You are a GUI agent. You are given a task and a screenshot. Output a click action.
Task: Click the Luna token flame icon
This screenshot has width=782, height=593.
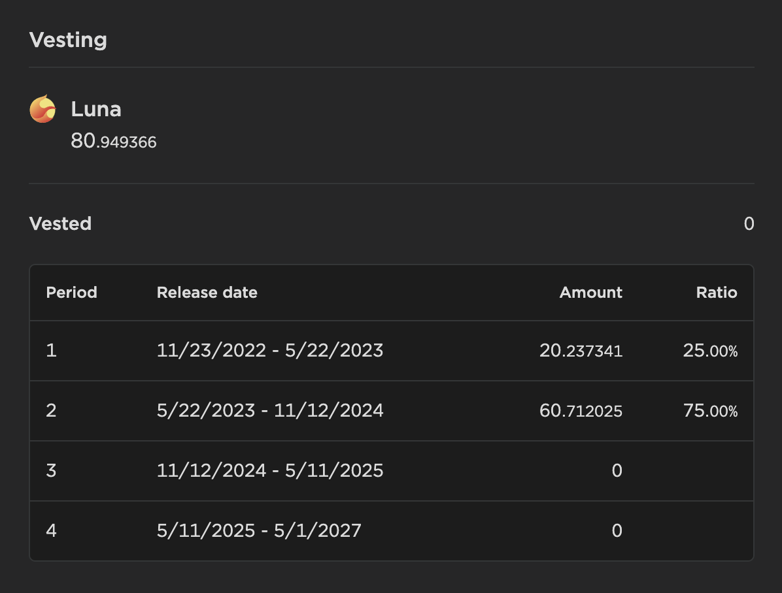[43, 109]
